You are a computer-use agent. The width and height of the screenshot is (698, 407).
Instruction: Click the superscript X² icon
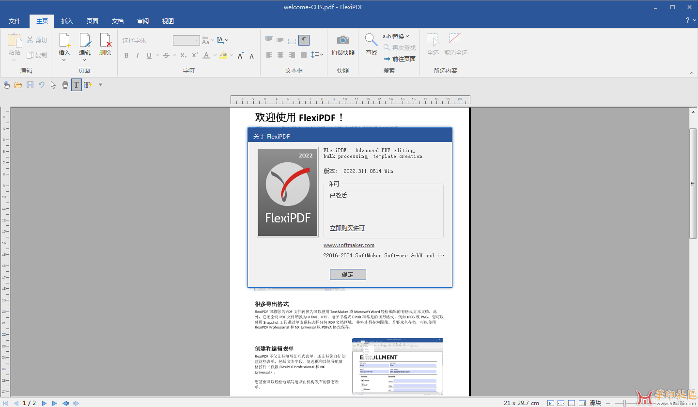click(x=195, y=55)
